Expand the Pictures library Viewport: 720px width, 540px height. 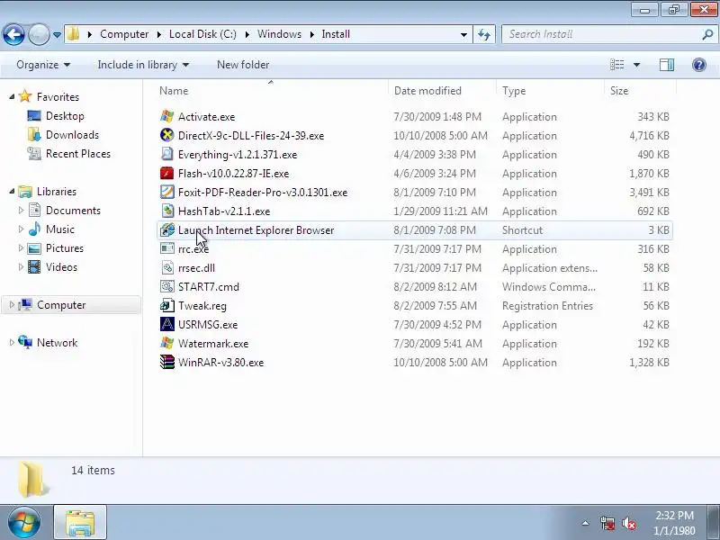click(x=21, y=248)
